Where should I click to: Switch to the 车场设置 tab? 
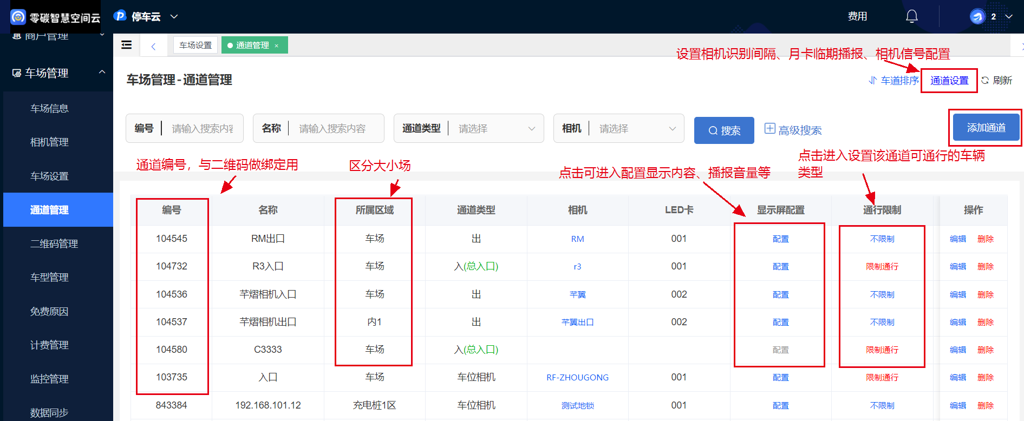[195, 45]
